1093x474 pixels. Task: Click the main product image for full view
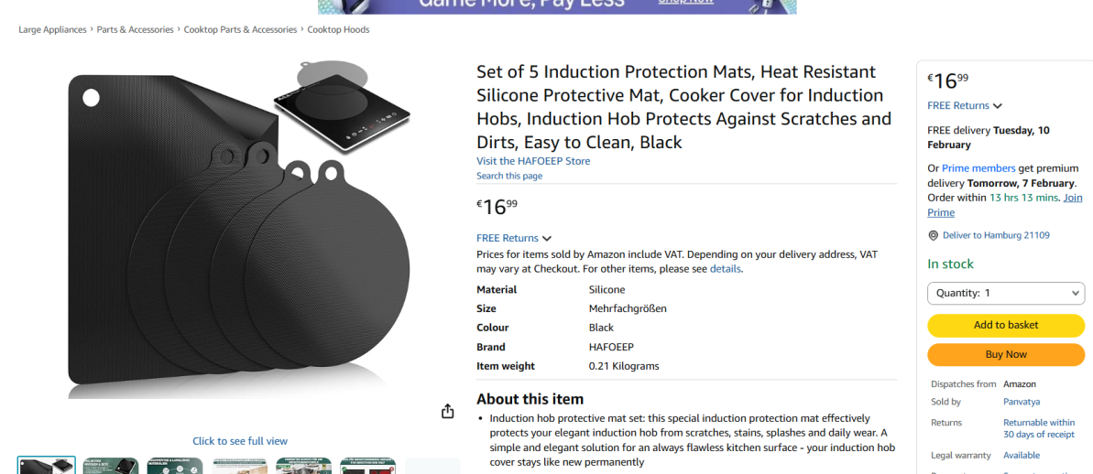point(240,237)
